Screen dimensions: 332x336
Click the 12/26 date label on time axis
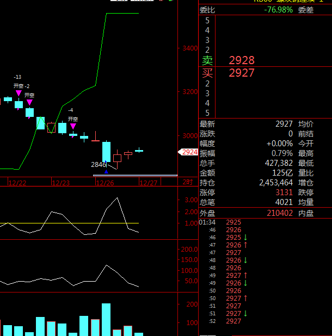tap(104, 183)
